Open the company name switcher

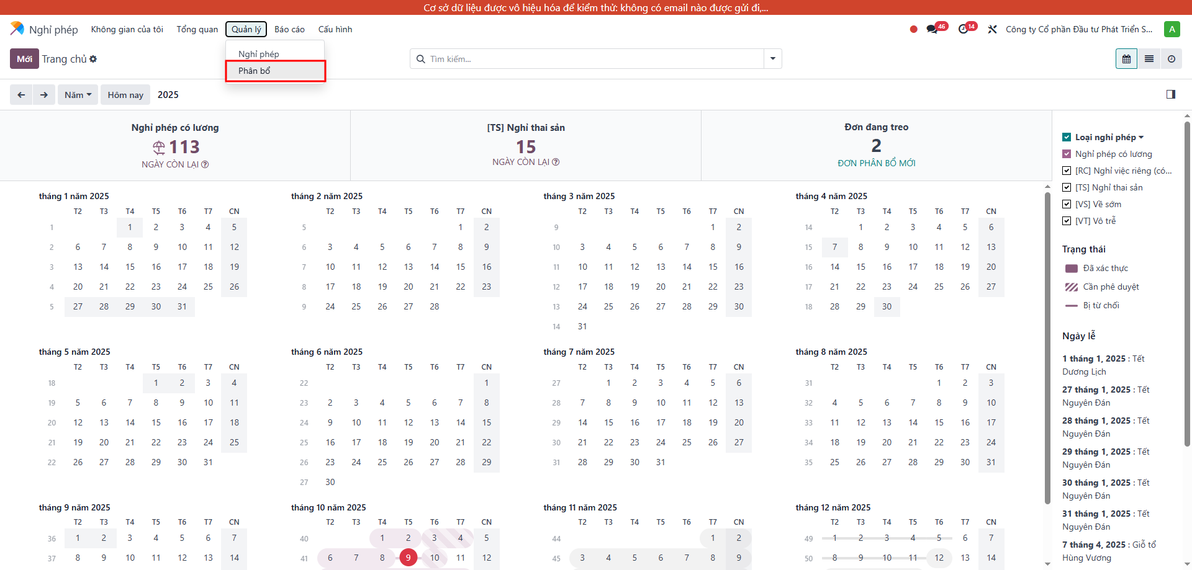(x=1079, y=29)
